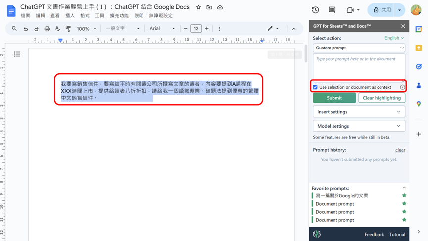Increase the font size
428x241 pixels.
(207, 28)
